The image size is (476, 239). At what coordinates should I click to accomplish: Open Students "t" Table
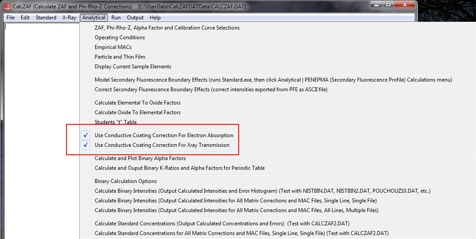point(115,122)
